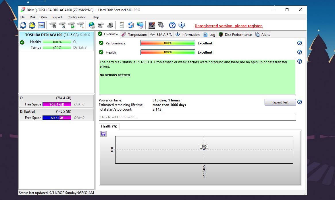Viewport: 335px width, 200px height.
Task: Select the C: partition entry
Action: [56, 101]
